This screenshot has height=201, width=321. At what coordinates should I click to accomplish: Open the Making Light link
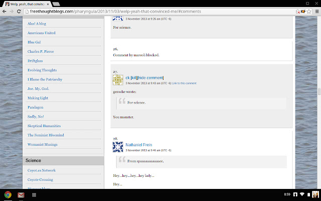[38, 98]
